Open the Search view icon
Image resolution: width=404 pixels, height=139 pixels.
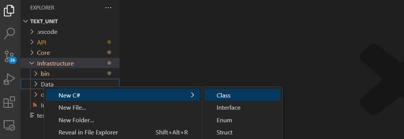(x=9, y=34)
